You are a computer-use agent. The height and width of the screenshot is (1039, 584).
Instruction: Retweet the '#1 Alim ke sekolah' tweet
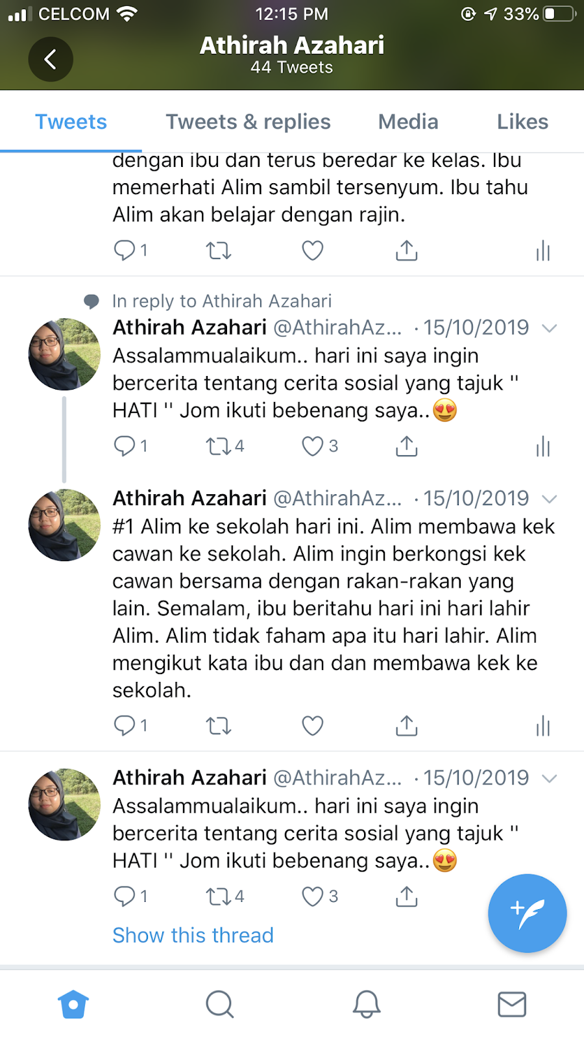pos(219,725)
